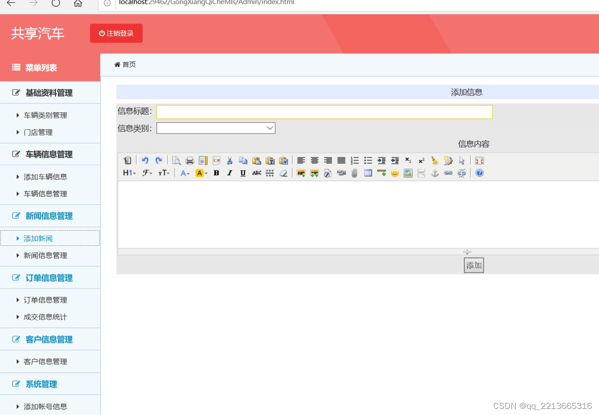Screen dimensions: 599x415
Task: Click the print icon in editor toolbar
Action: tap(190, 161)
